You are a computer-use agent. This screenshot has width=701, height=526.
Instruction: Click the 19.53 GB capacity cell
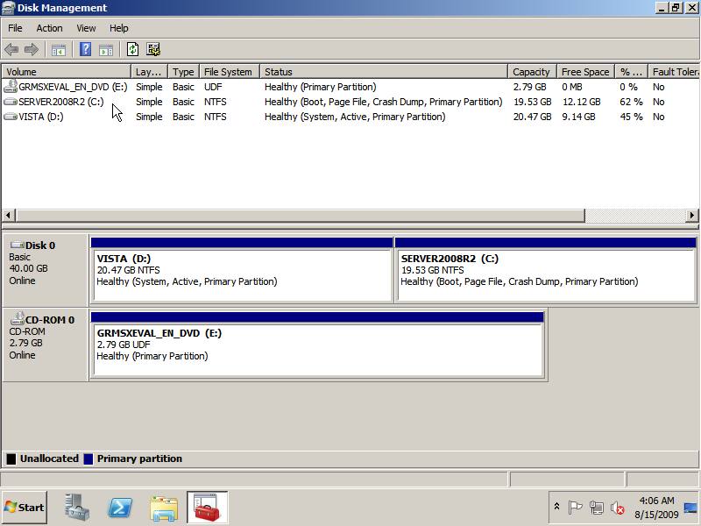[532, 102]
